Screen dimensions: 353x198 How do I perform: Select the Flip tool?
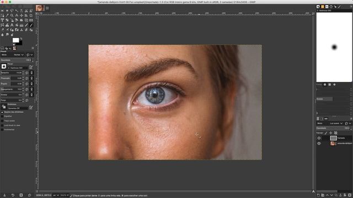pyautogui.click(x=31, y=20)
